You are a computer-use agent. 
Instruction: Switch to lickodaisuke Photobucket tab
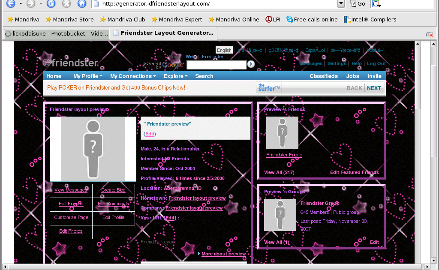tap(57, 33)
